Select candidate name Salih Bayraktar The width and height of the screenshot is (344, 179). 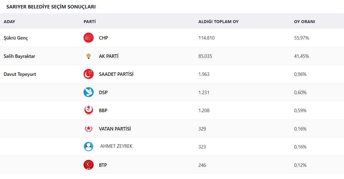(19, 56)
